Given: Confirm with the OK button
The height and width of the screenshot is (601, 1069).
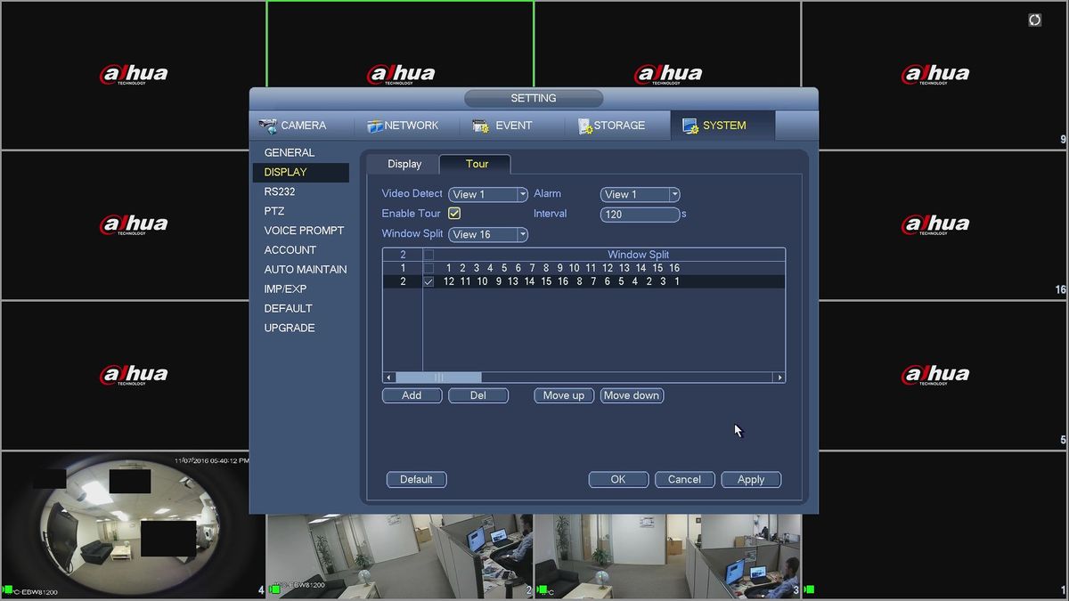Looking at the screenshot, I should tap(618, 479).
